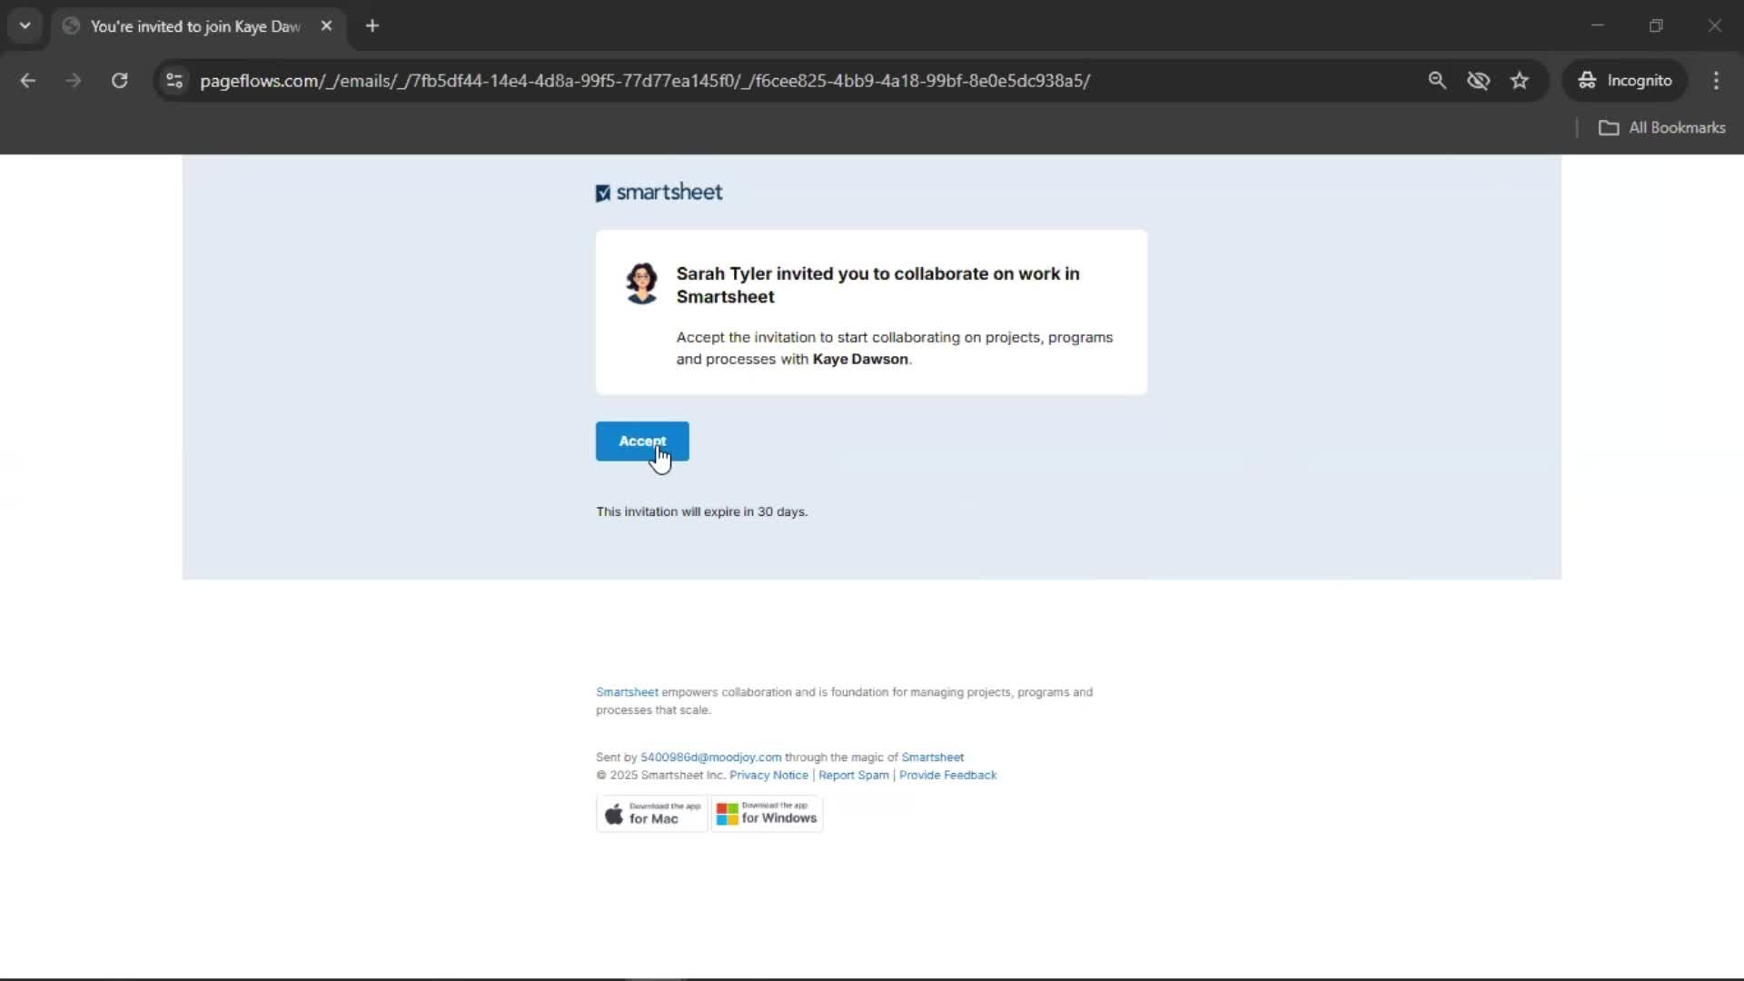Click the blue Accept button

tap(641, 441)
